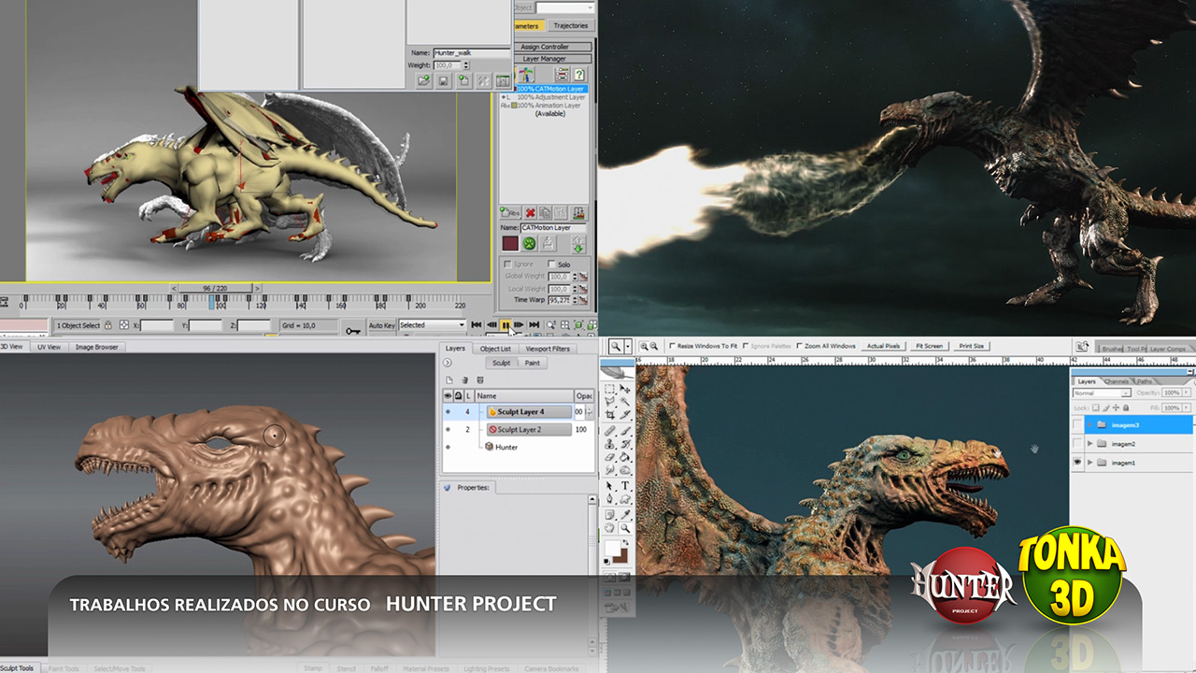Click the red X delete layer icon
Screen dimensions: 1196x673
click(x=530, y=213)
